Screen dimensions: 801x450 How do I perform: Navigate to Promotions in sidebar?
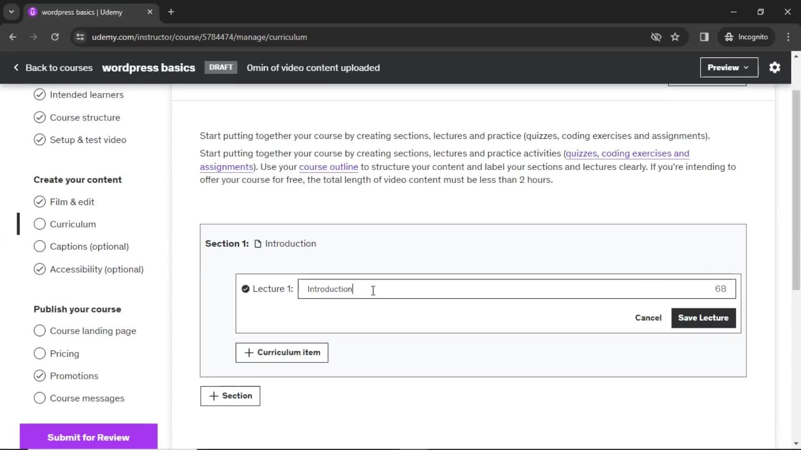74,376
